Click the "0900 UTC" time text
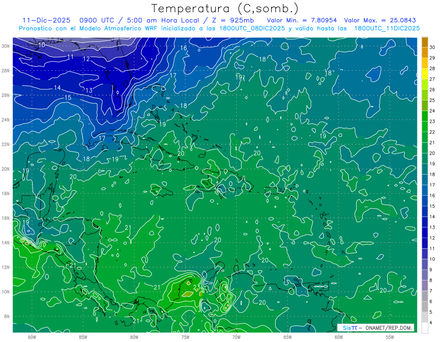The height and width of the screenshot is (342, 442). point(97,20)
